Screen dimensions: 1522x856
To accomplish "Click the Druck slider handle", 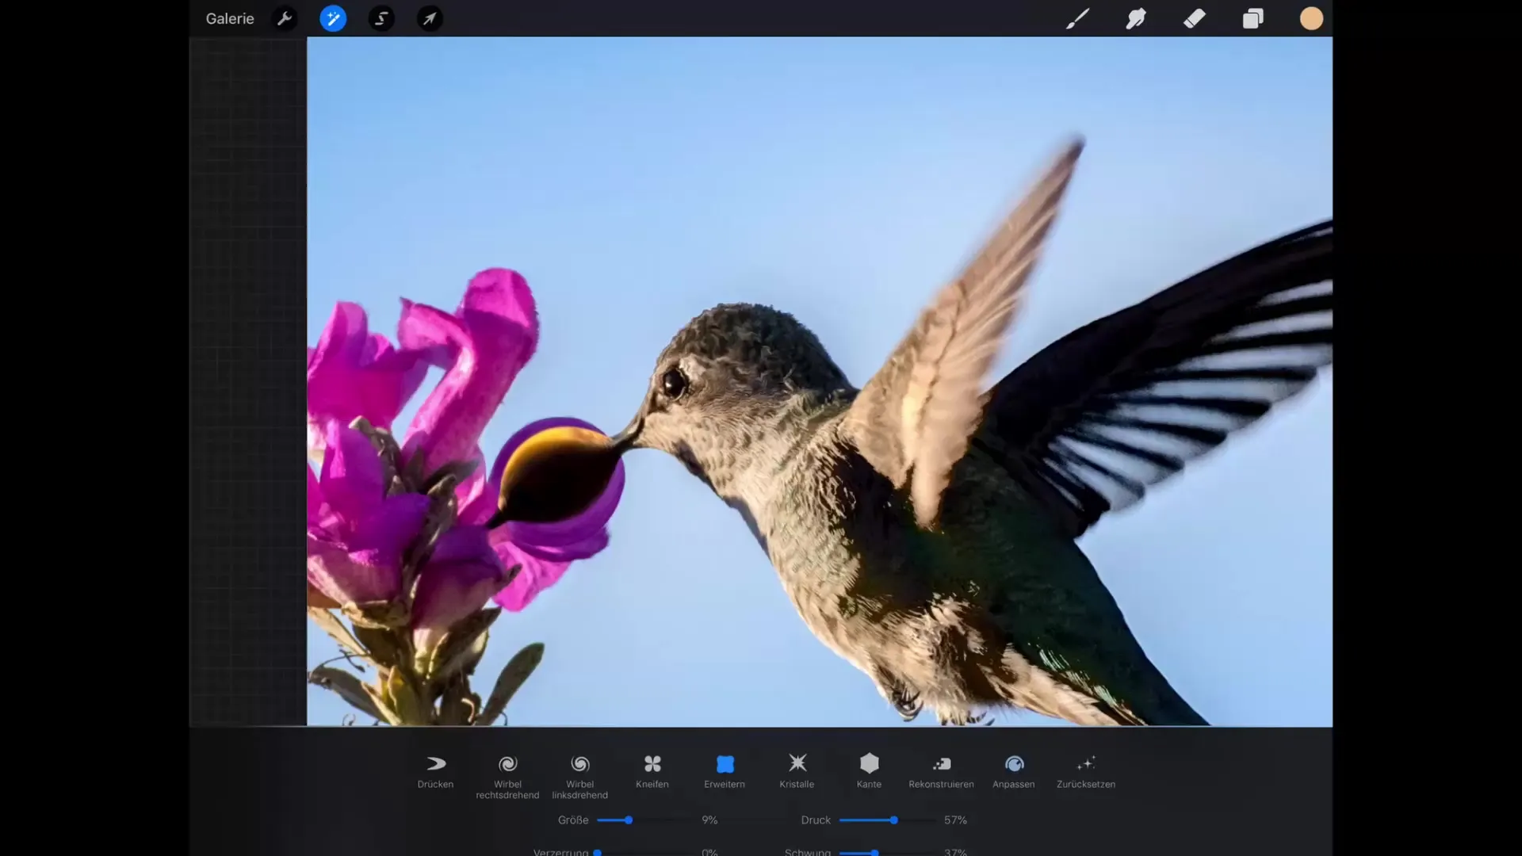I will pos(893,820).
